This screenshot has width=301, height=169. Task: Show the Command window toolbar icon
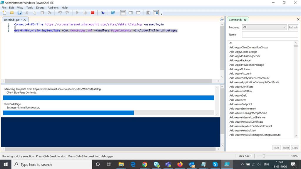148,13
